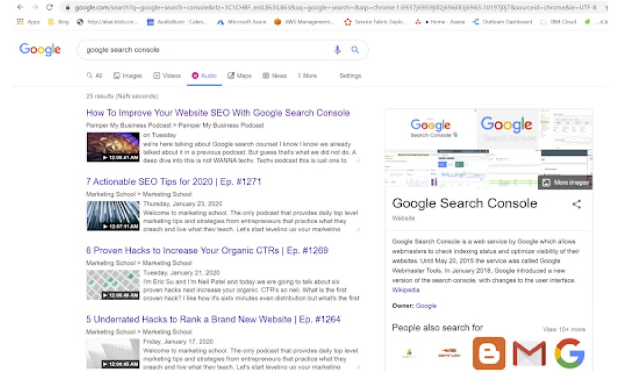
Task: Open search Settings
Action: pyautogui.click(x=350, y=76)
